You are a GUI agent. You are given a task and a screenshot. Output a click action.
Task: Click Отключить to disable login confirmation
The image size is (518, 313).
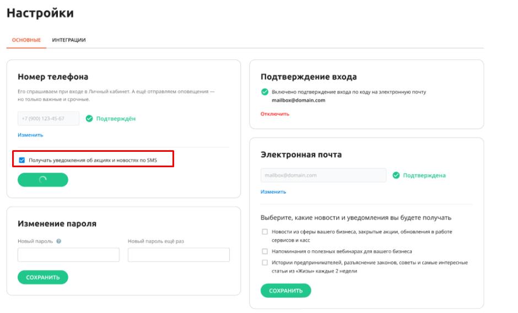[x=275, y=114]
